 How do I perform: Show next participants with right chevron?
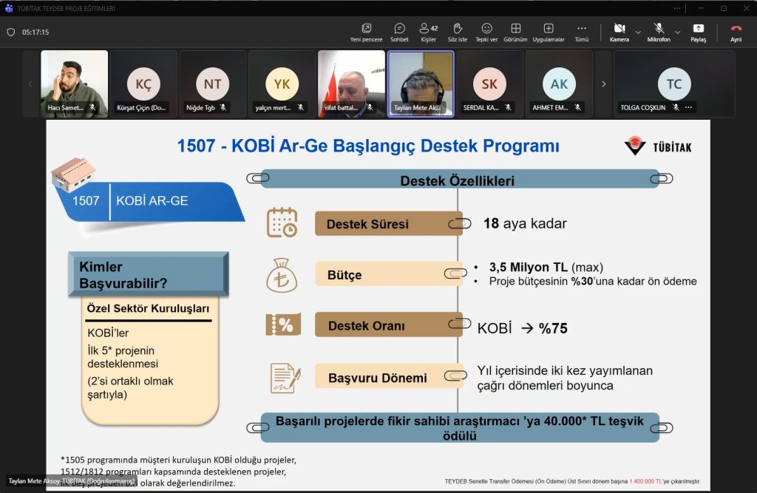[603, 84]
